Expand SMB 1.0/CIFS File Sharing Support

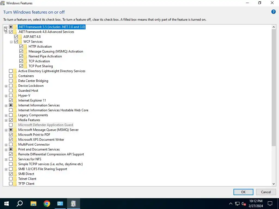(x=6, y=169)
